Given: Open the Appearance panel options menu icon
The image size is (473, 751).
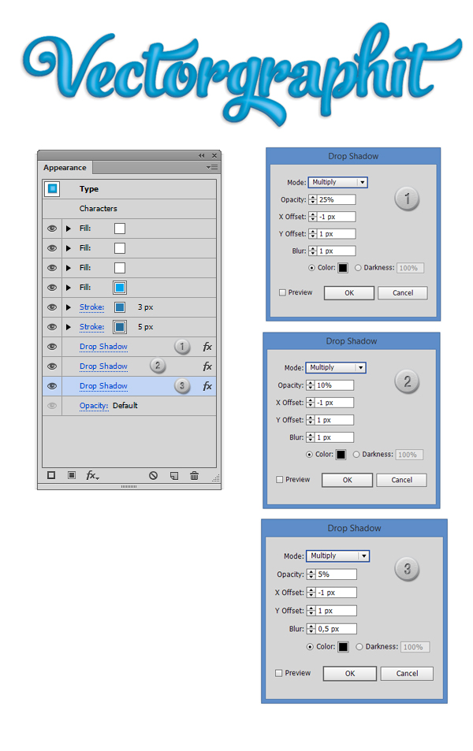Looking at the screenshot, I should click(x=211, y=168).
